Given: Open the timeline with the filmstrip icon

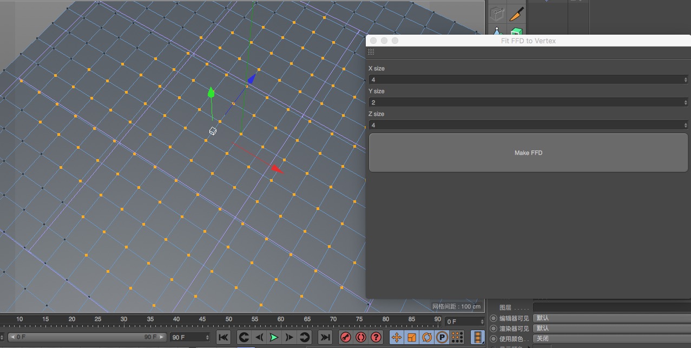Looking at the screenshot, I should click(477, 337).
